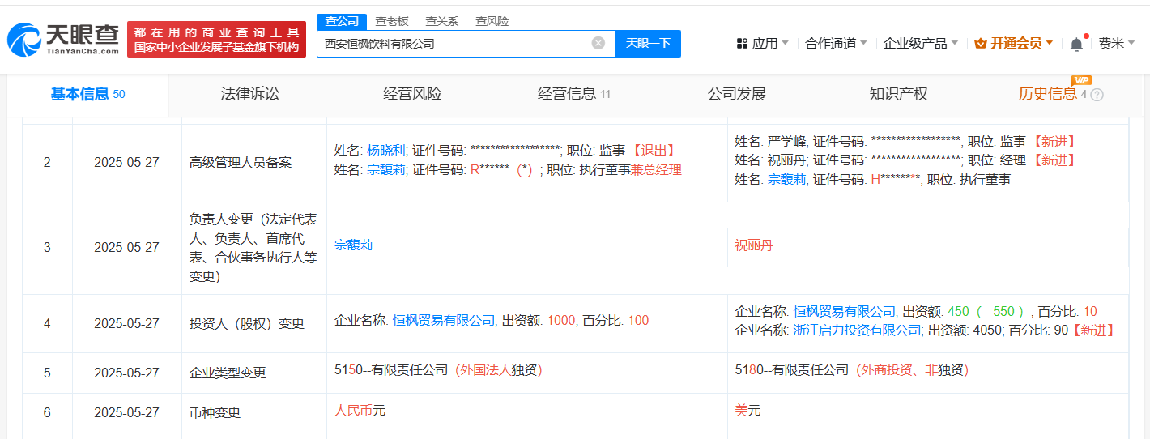Click the apps grid icon next to 应用

coord(742,44)
